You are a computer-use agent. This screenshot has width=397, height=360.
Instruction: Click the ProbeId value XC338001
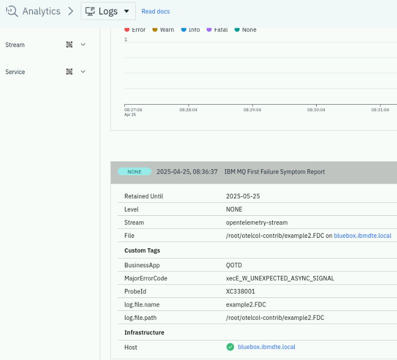[x=241, y=291]
